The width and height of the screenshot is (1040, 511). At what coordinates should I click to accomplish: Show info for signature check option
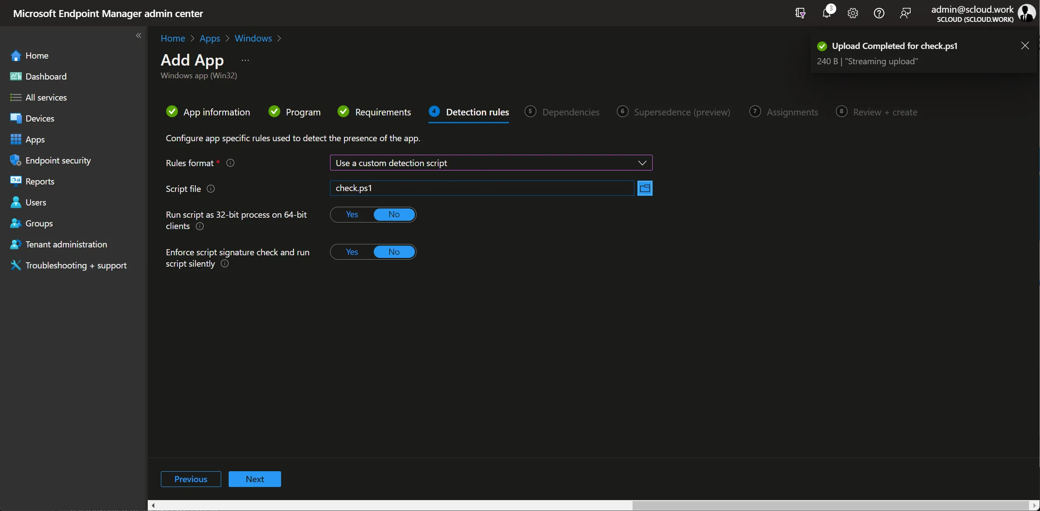tap(225, 264)
